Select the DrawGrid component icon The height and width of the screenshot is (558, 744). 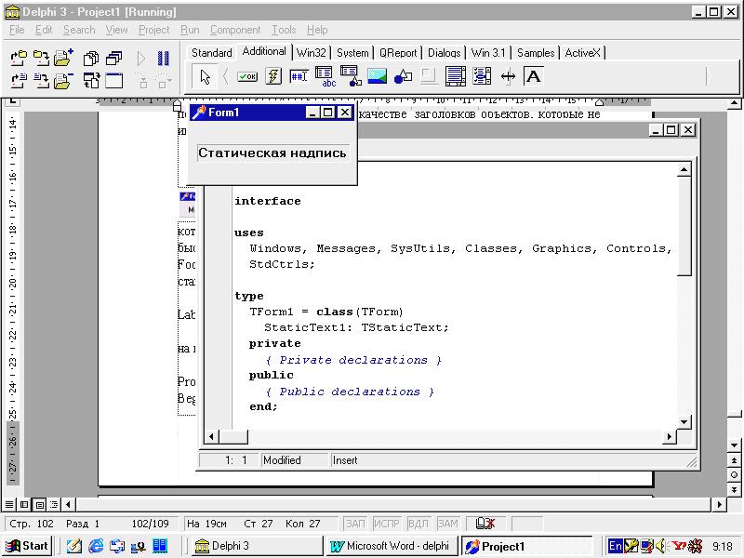click(x=352, y=76)
